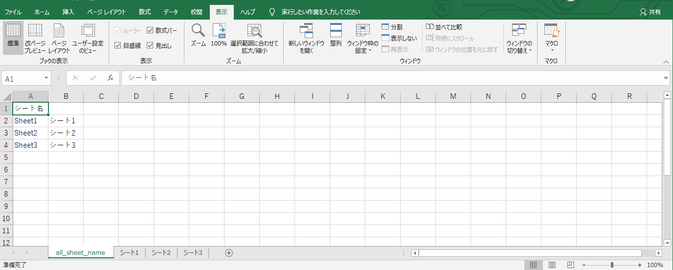The height and width of the screenshot is (270, 673).
Task: Open the Data (データ) ribbon tab
Action: coord(171,12)
